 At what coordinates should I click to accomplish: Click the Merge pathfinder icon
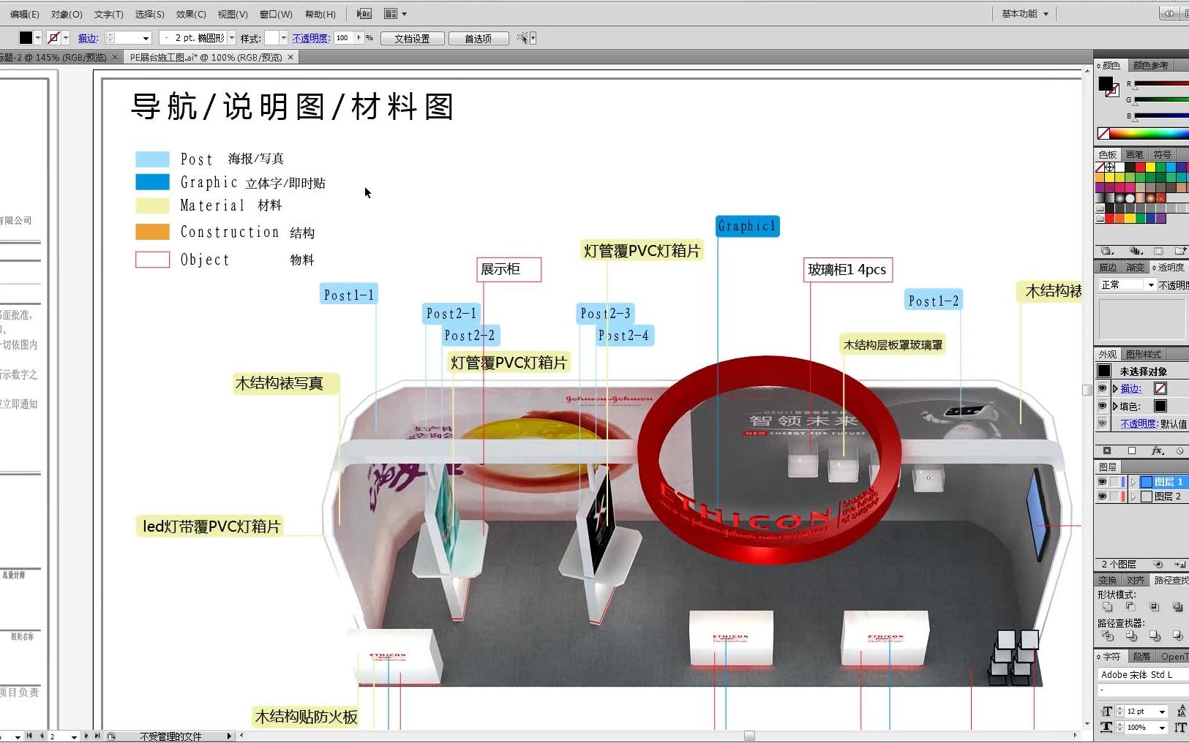(1155, 635)
